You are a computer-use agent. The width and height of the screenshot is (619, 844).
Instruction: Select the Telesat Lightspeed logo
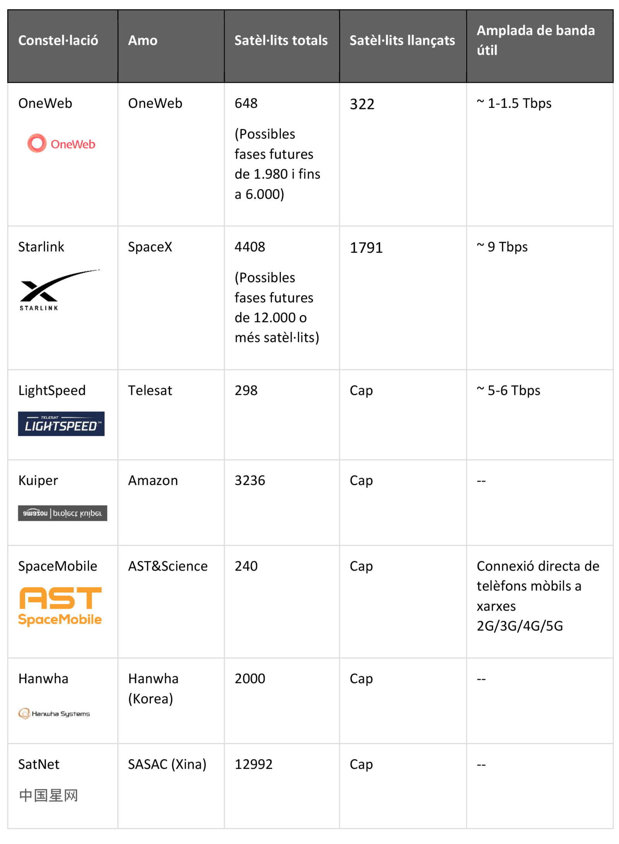point(61,424)
